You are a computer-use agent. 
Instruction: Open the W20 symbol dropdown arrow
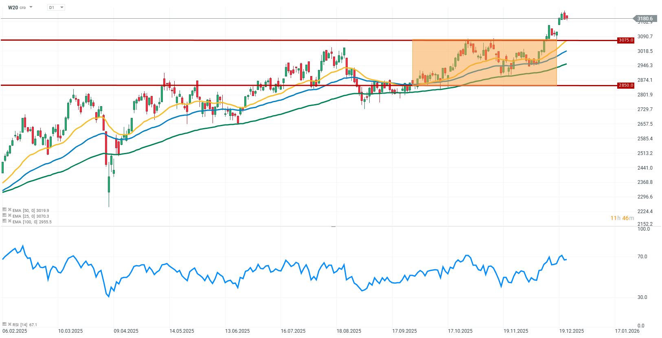31,7
